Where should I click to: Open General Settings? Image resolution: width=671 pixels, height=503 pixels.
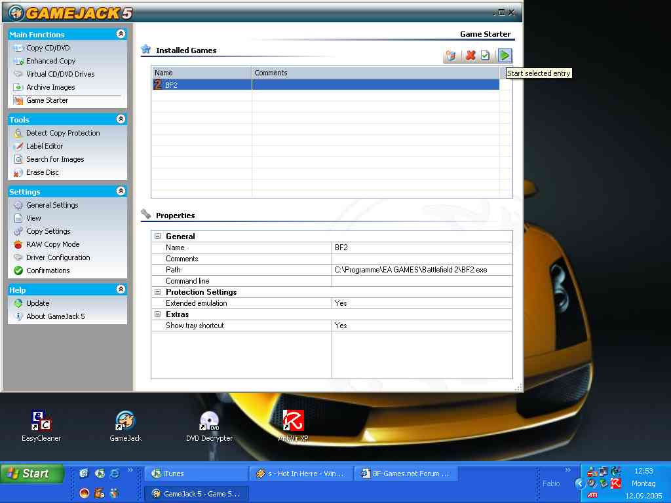click(x=52, y=205)
